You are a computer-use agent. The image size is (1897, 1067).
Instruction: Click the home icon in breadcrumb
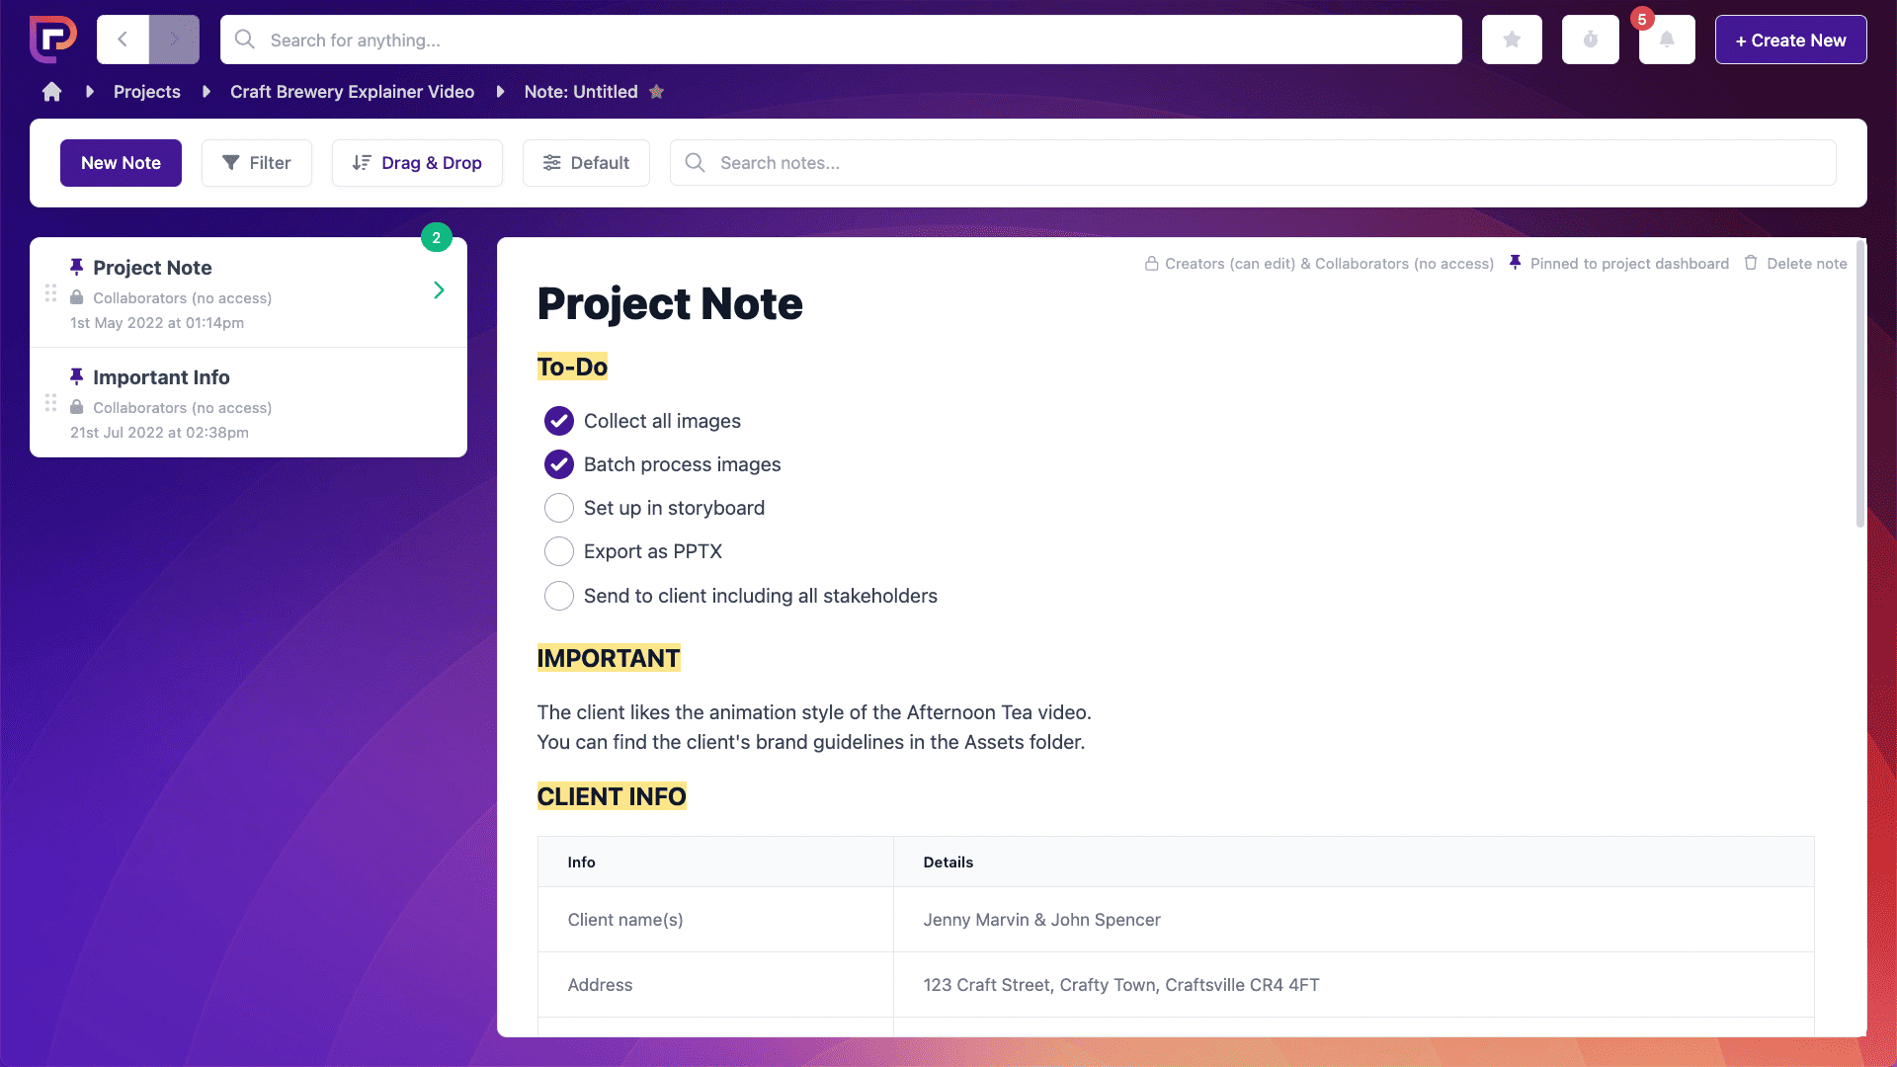click(x=51, y=92)
